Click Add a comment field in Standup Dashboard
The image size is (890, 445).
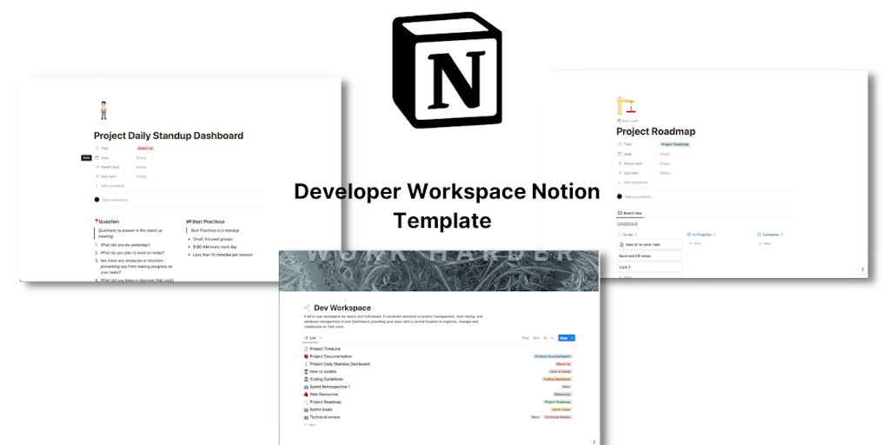coord(116,200)
